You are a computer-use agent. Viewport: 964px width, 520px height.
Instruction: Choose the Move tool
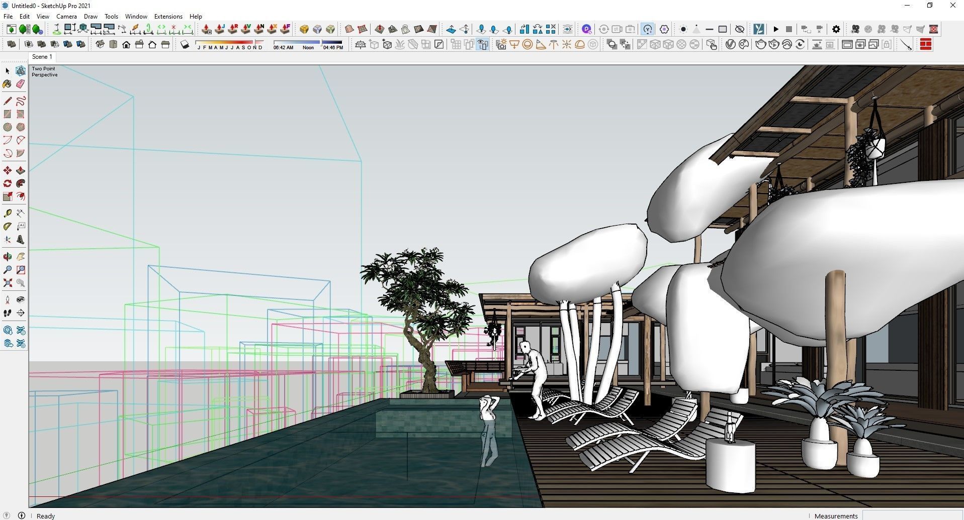8,170
